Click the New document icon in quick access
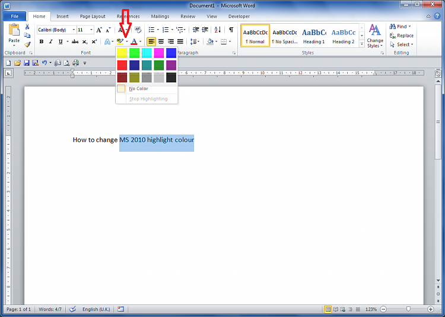 pos(8,63)
